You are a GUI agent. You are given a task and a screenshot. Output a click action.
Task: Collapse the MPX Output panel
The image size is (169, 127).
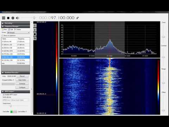tap(15, 91)
